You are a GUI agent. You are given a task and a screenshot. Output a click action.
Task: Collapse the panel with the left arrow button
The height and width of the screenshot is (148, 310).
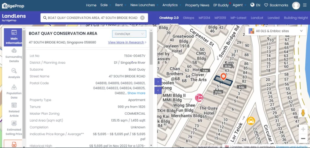[x=158, y=91]
